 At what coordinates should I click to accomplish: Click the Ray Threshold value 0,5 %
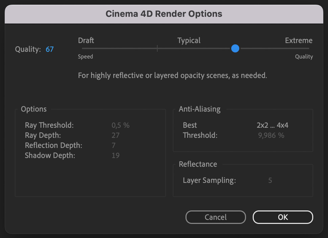pyautogui.click(x=120, y=125)
